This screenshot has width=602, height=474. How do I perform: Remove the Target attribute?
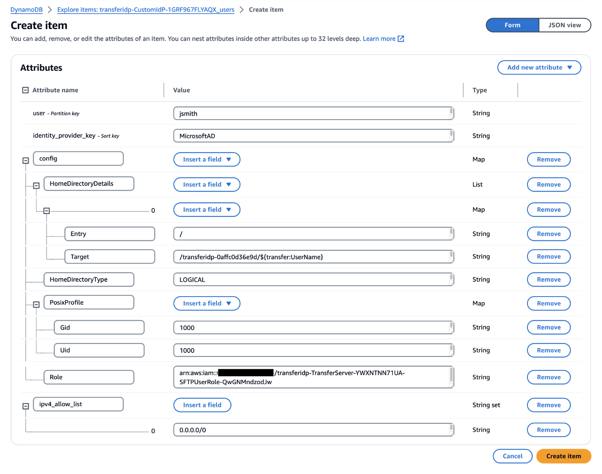coord(548,256)
